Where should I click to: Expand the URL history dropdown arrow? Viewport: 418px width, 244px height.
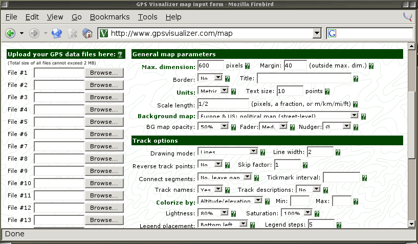pyautogui.click(x=317, y=33)
